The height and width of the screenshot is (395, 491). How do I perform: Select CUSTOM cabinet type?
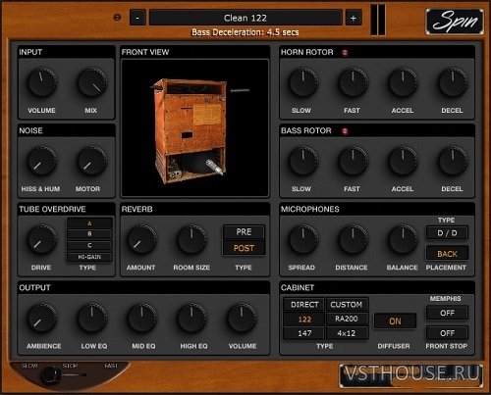pos(347,305)
